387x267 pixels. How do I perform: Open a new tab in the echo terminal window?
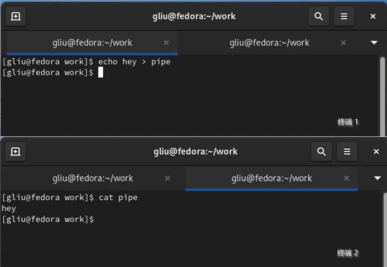(15, 17)
